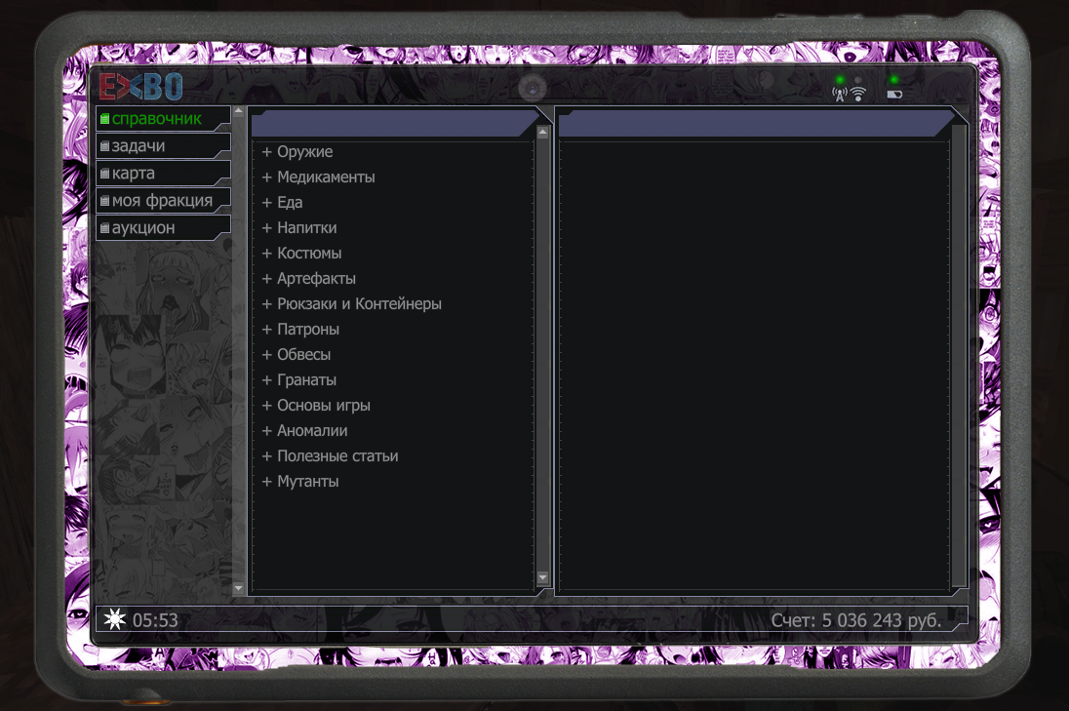Click the right details panel scrollbar
1069x711 pixels.
coord(959,354)
